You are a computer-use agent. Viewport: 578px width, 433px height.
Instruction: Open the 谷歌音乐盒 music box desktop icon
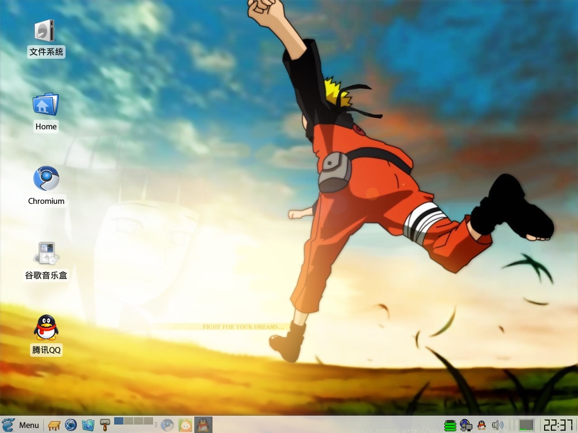(46, 261)
